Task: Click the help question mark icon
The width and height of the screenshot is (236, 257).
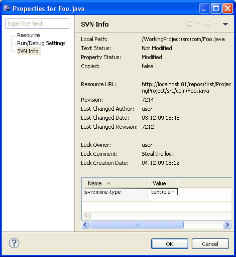Action: point(14,243)
